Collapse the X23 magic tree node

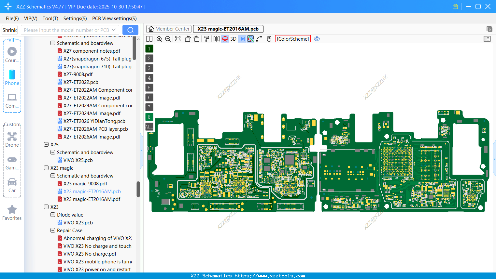pyautogui.click(x=46, y=168)
